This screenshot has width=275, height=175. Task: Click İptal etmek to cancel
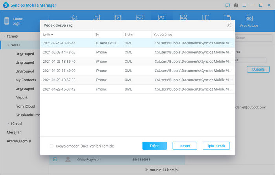216,146
